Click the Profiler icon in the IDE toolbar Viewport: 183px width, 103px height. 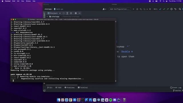(x=144, y=9)
